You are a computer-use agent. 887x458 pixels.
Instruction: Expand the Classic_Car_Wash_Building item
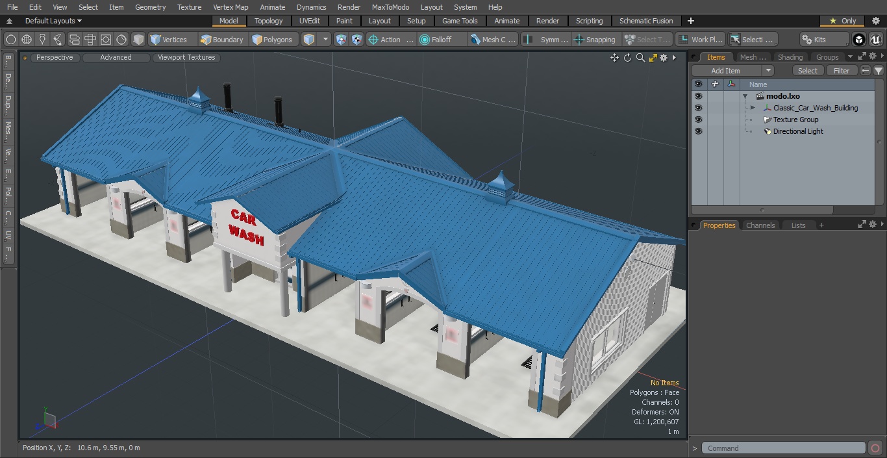pyautogui.click(x=752, y=107)
